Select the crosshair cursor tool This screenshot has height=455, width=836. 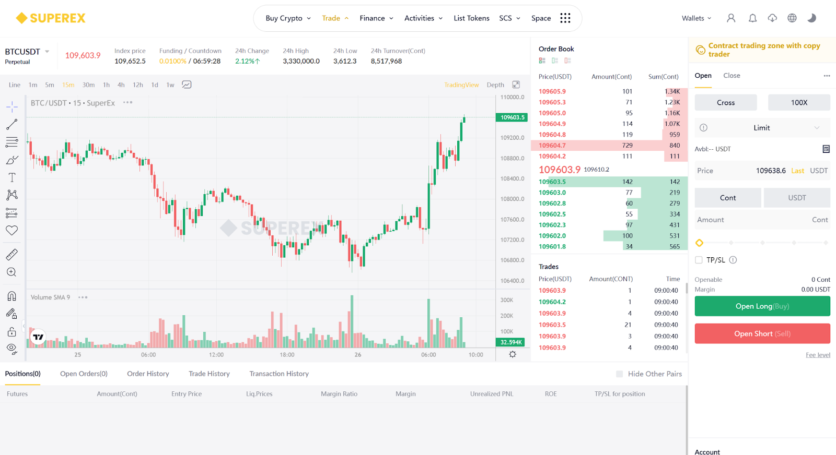pos(12,107)
